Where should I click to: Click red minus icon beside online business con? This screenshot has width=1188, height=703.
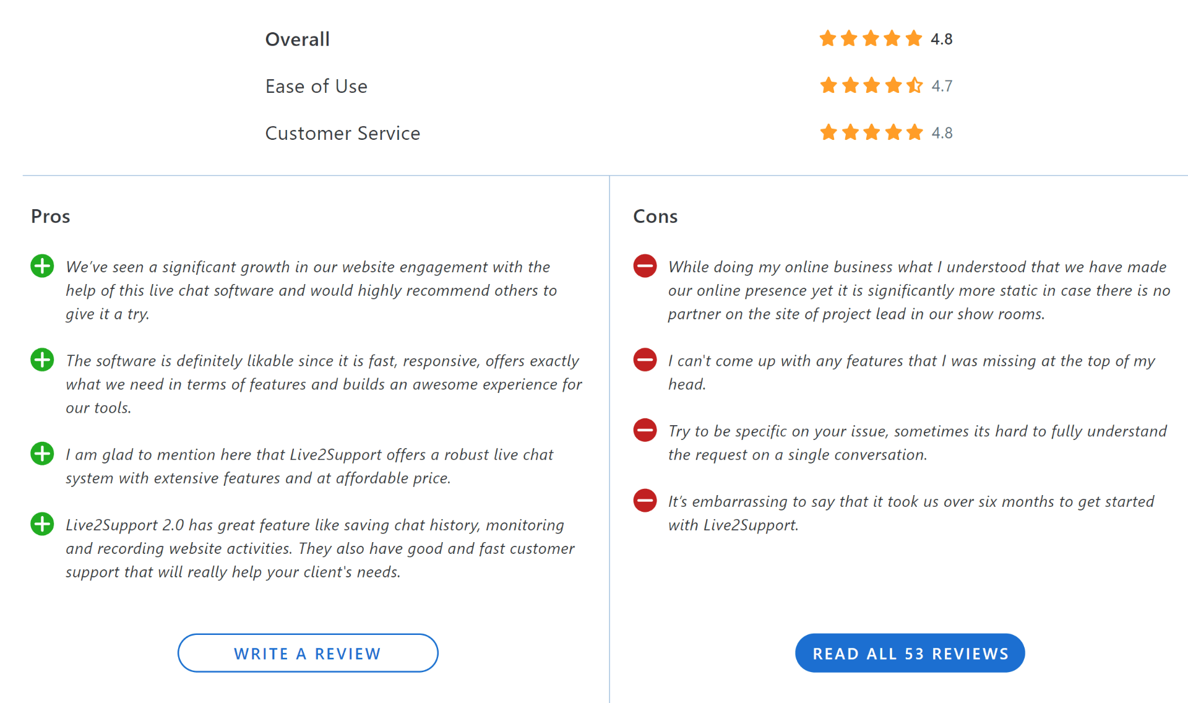645,266
